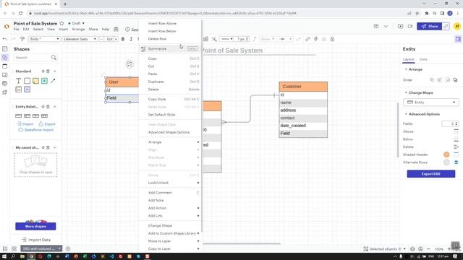Click the Share button
This screenshot has width=463, height=260.
429,26
